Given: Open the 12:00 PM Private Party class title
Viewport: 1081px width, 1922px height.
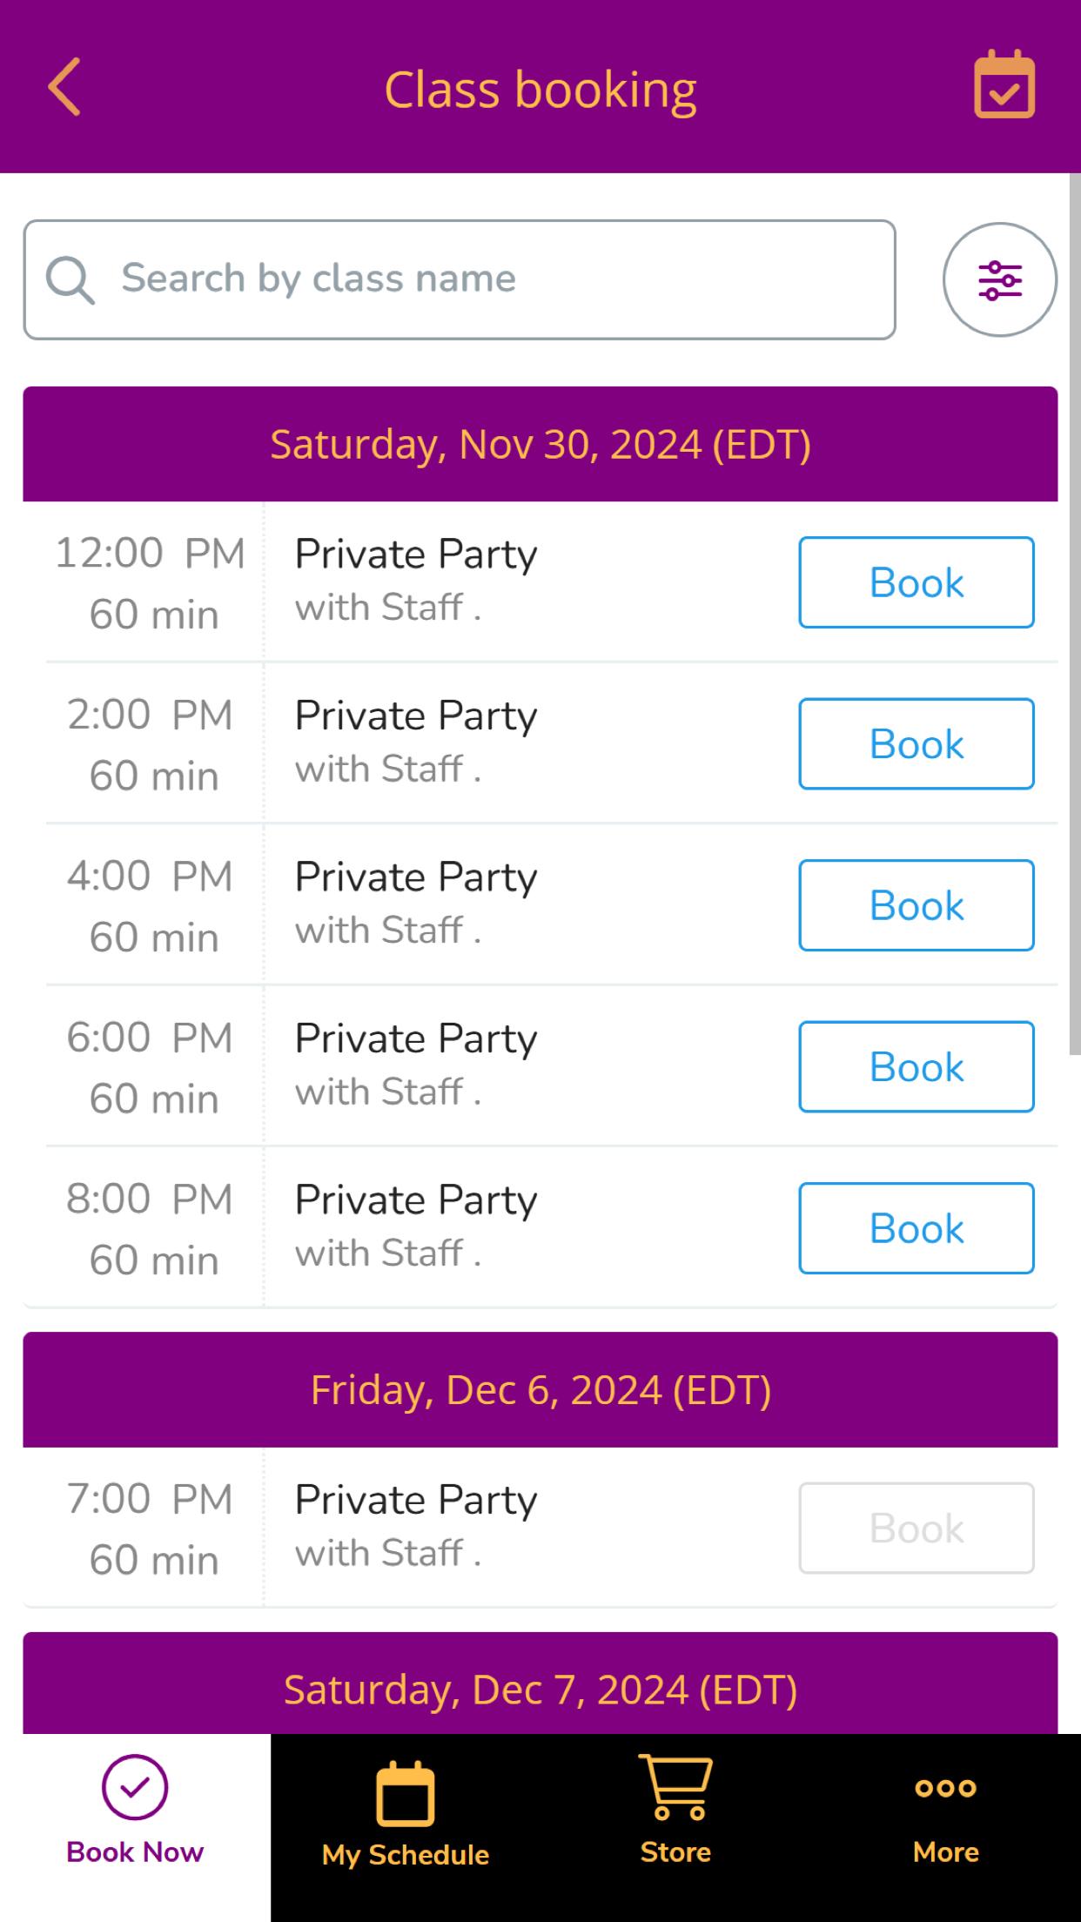Looking at the screenshot, I should click(x=416, y=555).
